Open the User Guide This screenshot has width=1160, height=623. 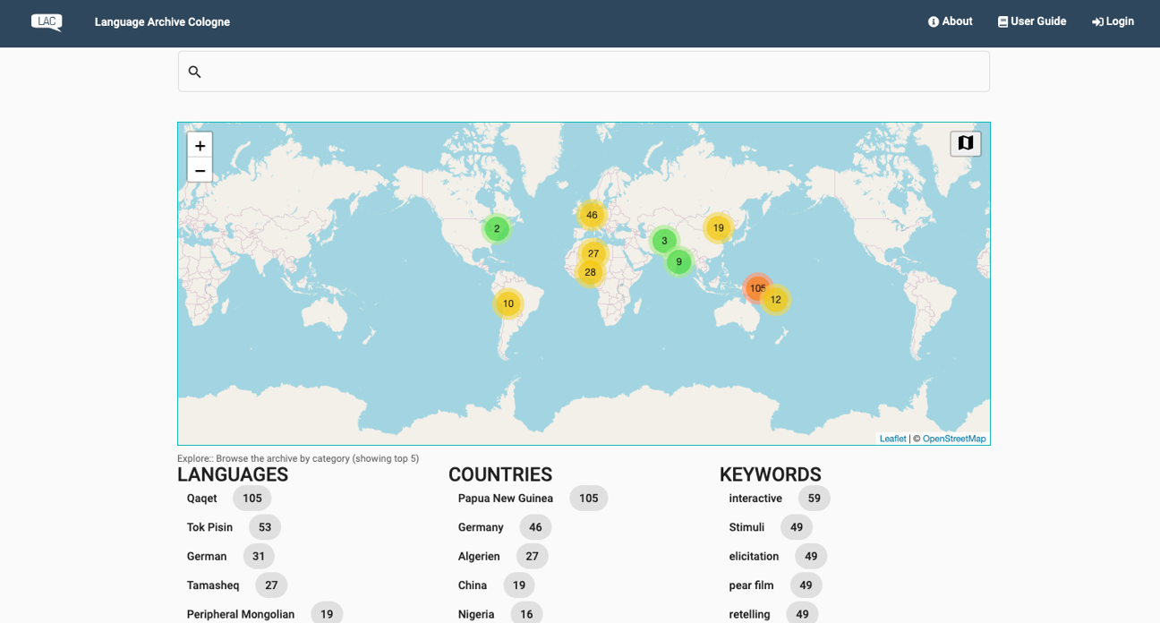(x=1032, y=21)
